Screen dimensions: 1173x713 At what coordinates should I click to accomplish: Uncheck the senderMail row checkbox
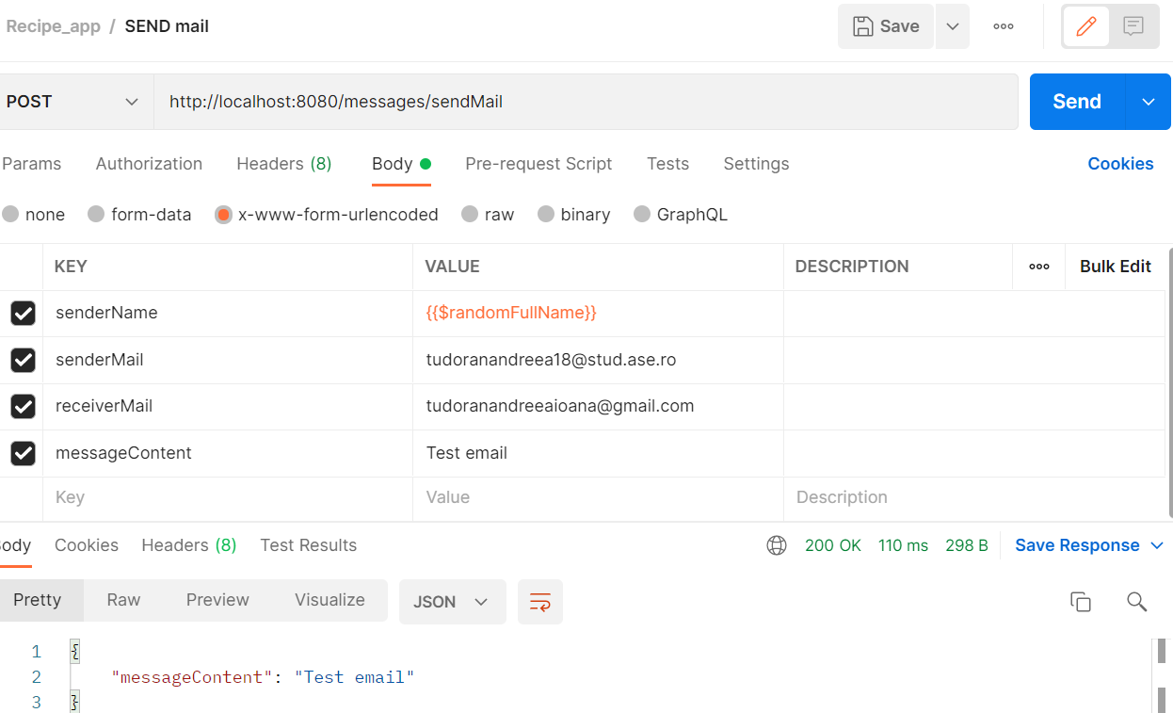point(23,360)
